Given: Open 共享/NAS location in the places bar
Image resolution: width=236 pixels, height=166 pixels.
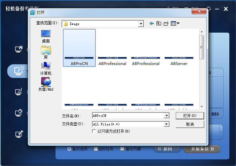Looking at the screenshot, I should (46, 85).
